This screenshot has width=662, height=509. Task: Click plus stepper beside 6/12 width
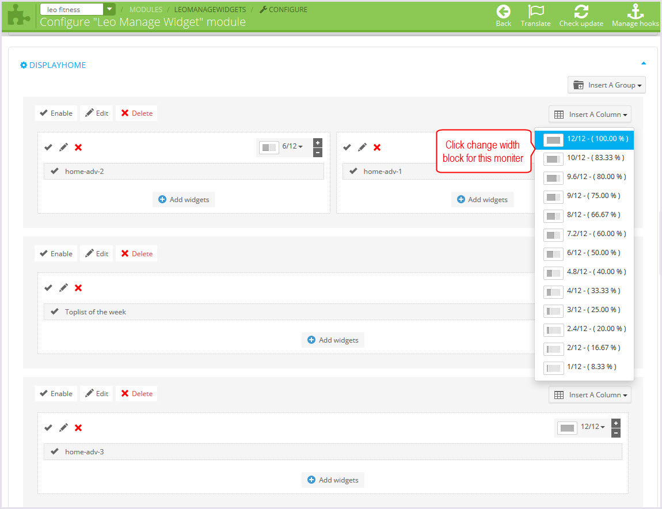(x=318, y=143)
